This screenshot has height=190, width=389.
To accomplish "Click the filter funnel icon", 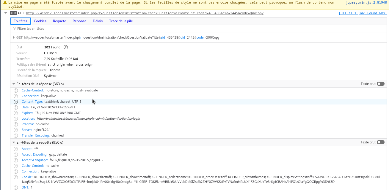I will (x=15, y=28).
